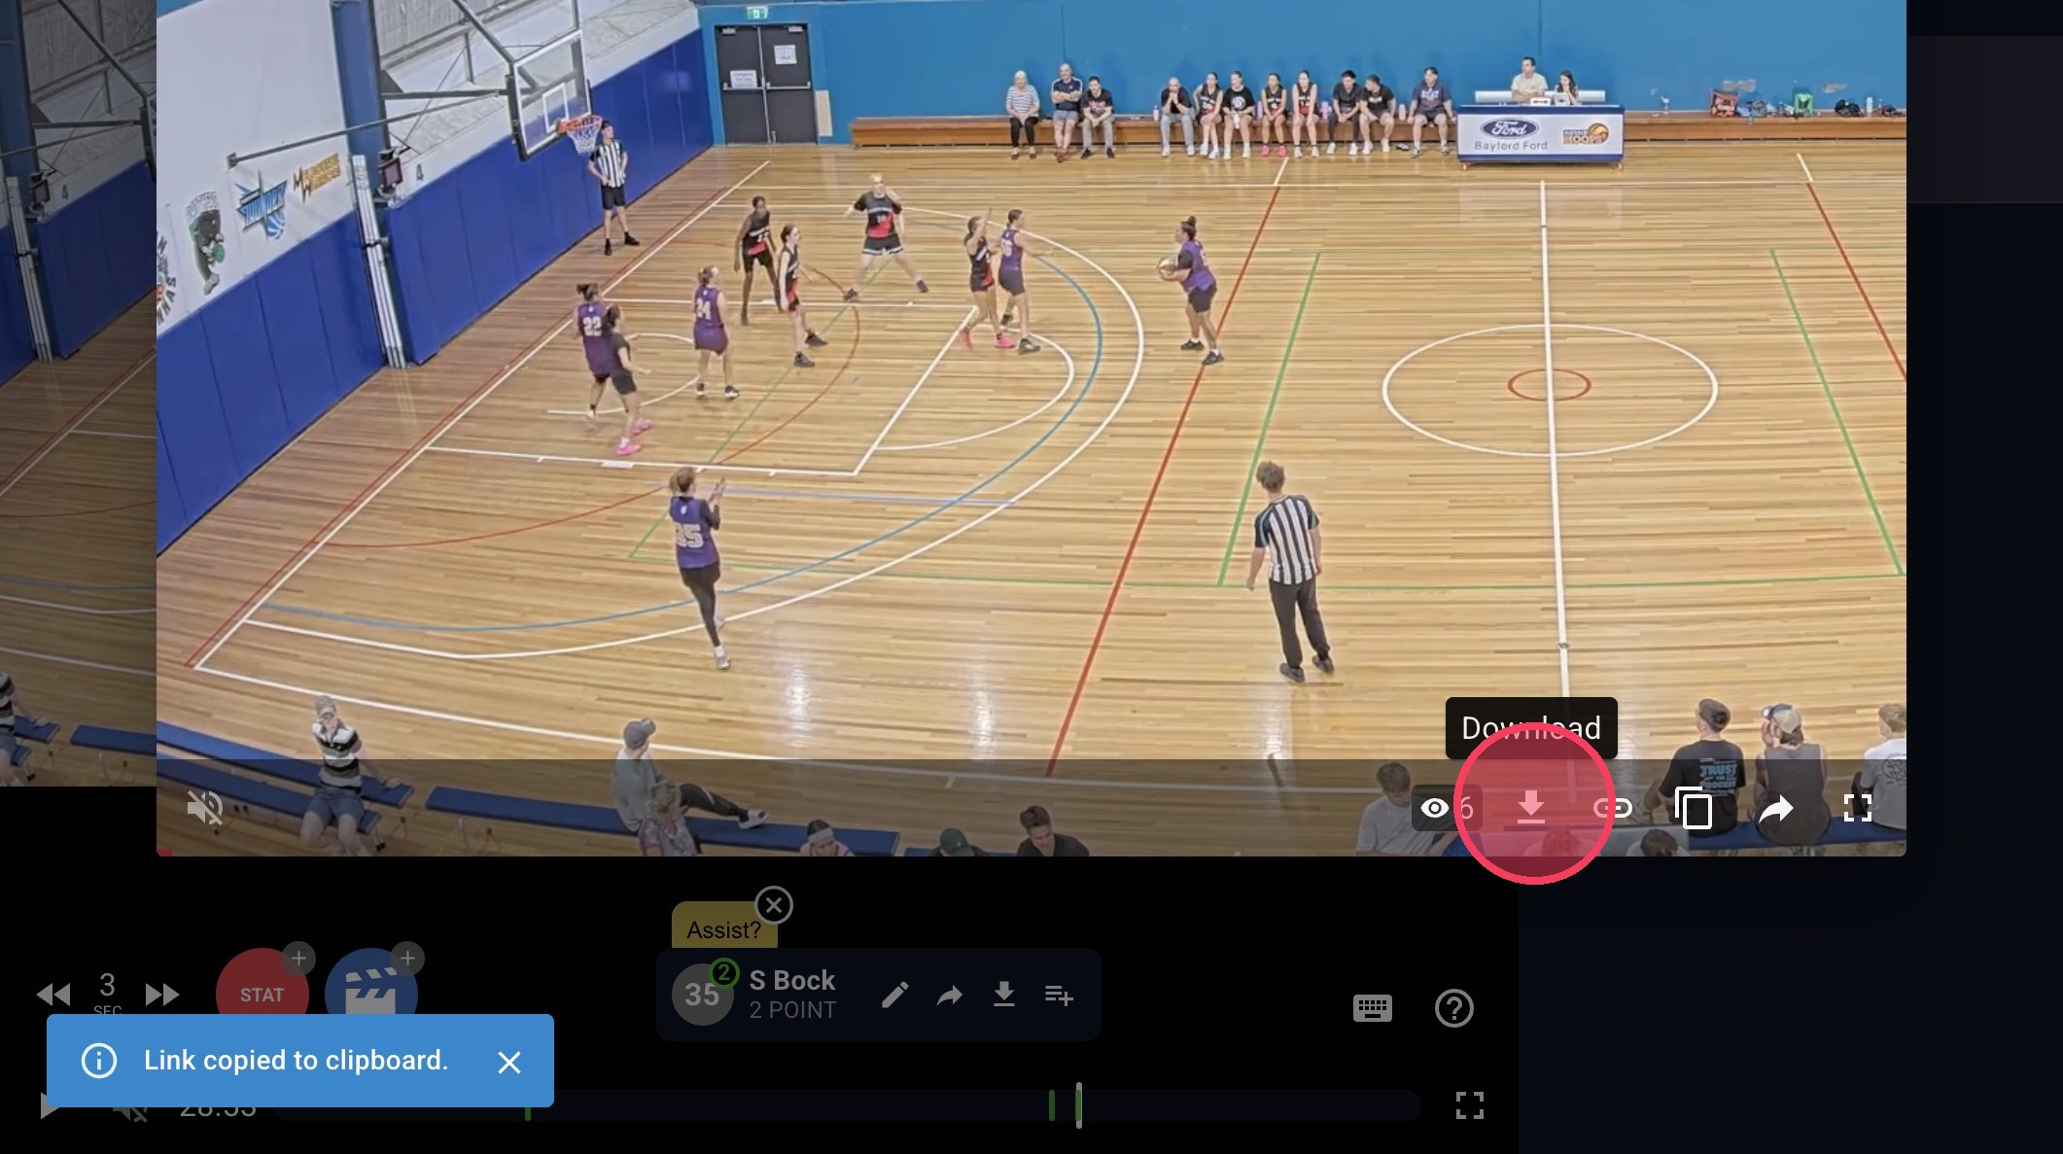The height and width of the screenshot is (1154, 2063).
Task: Click the duplicate clip icon on the video
Action: pos(1694,808)
